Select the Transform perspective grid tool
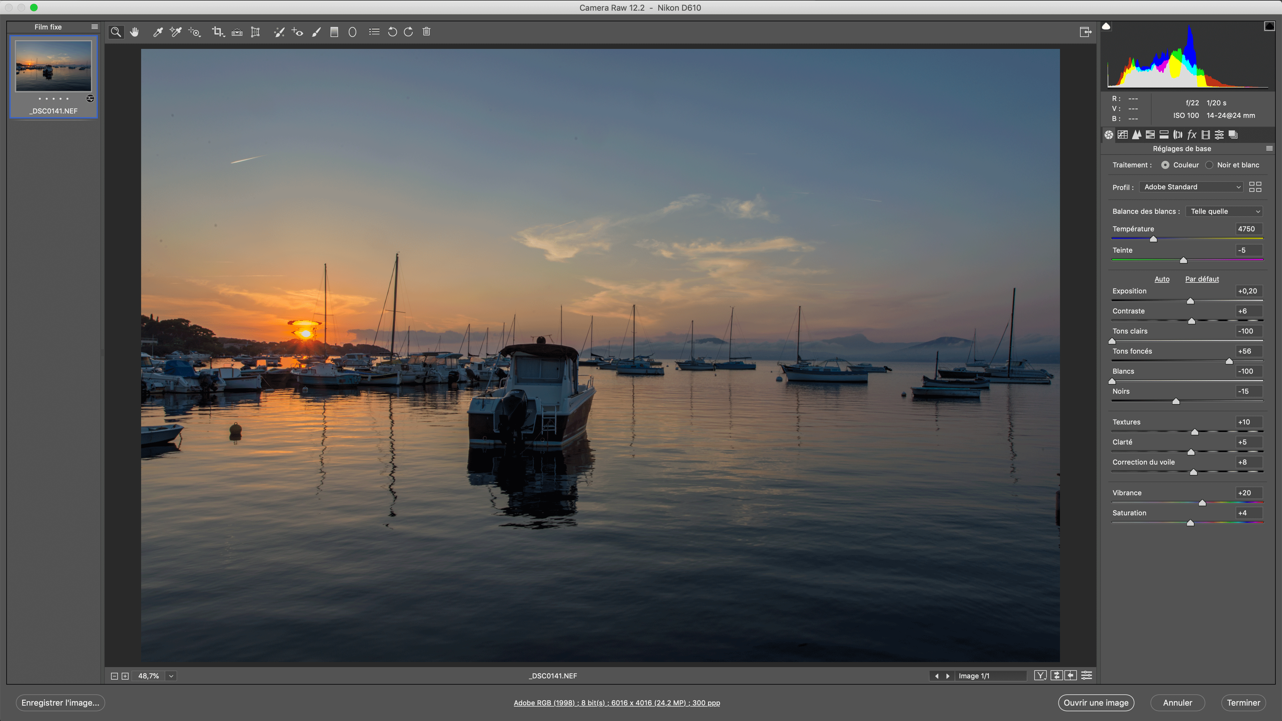 click(x=255, y=32)
